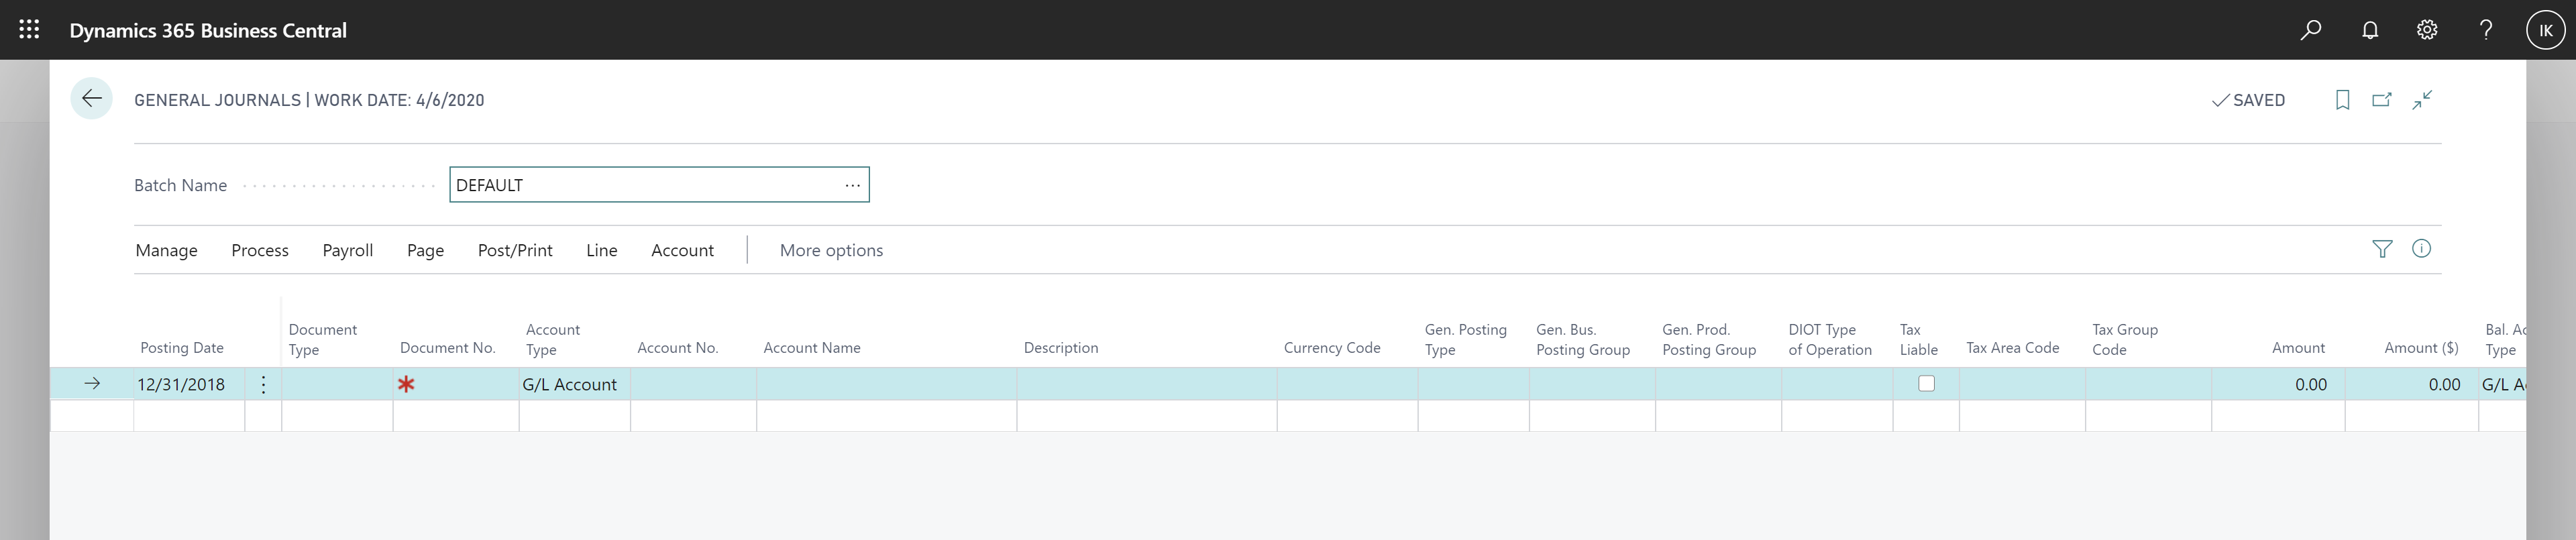Toggle the Tax Liable checkbox
The height and width of the screenshot is (540, 2576).
click(1926, 384)
